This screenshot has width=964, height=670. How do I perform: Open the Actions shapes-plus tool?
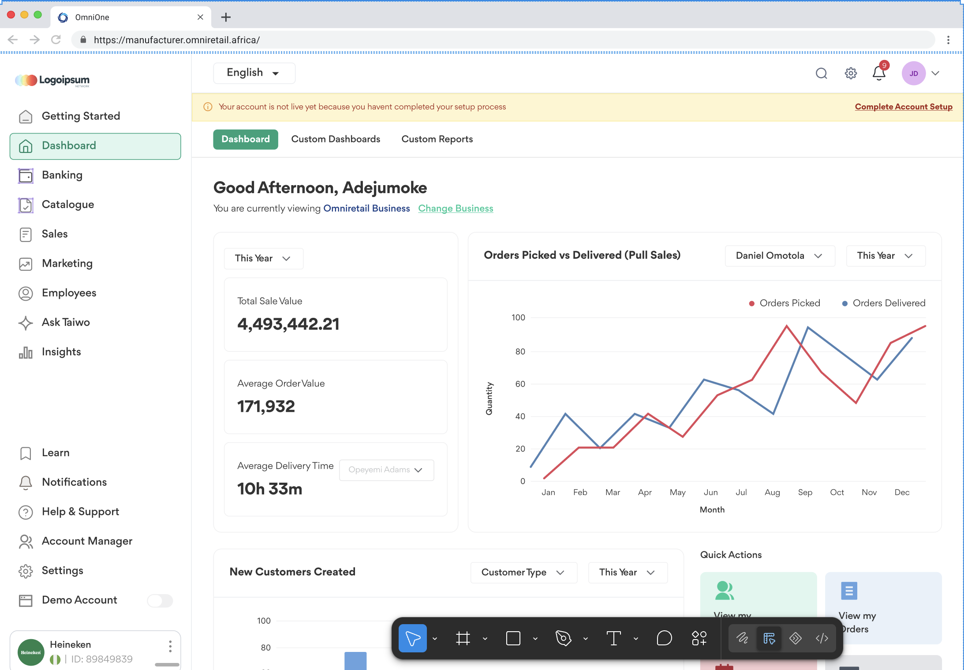coord(699,638)
